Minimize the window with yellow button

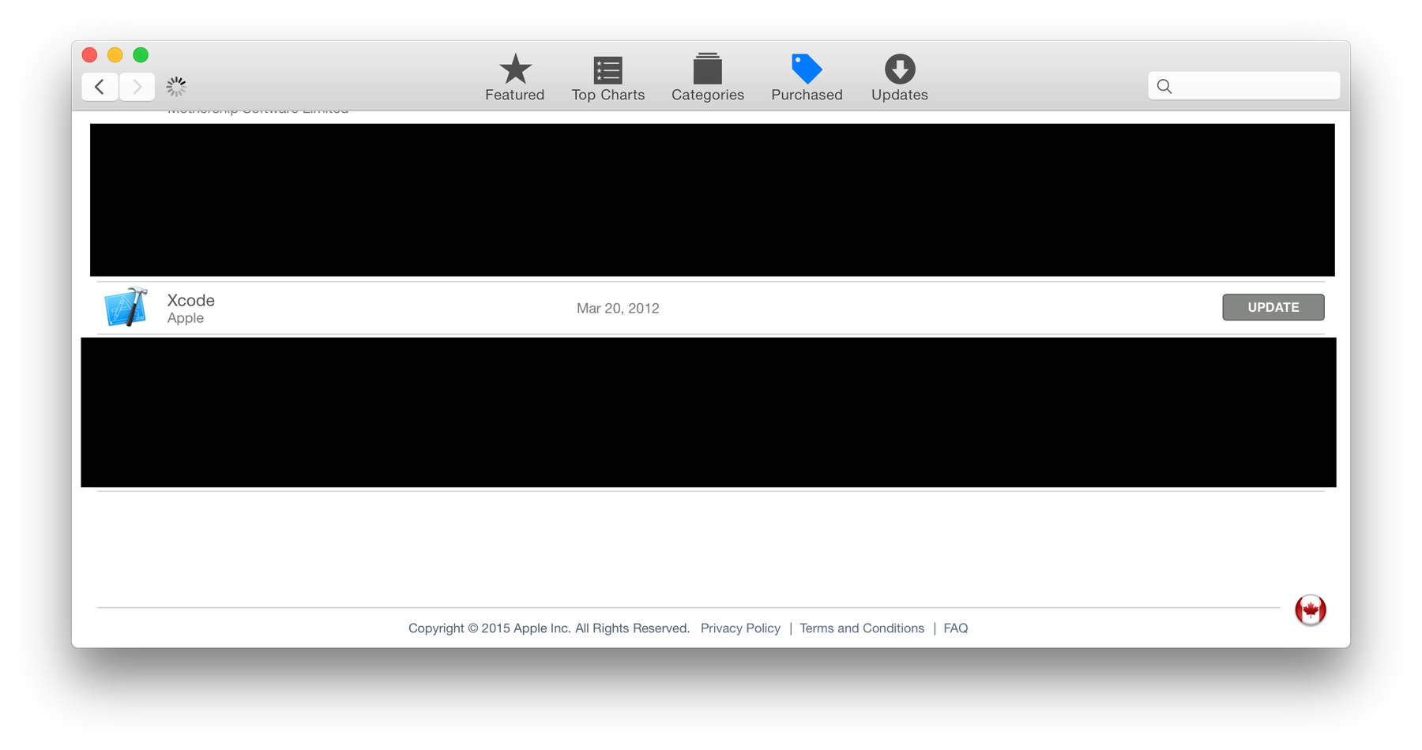point(115,54)
